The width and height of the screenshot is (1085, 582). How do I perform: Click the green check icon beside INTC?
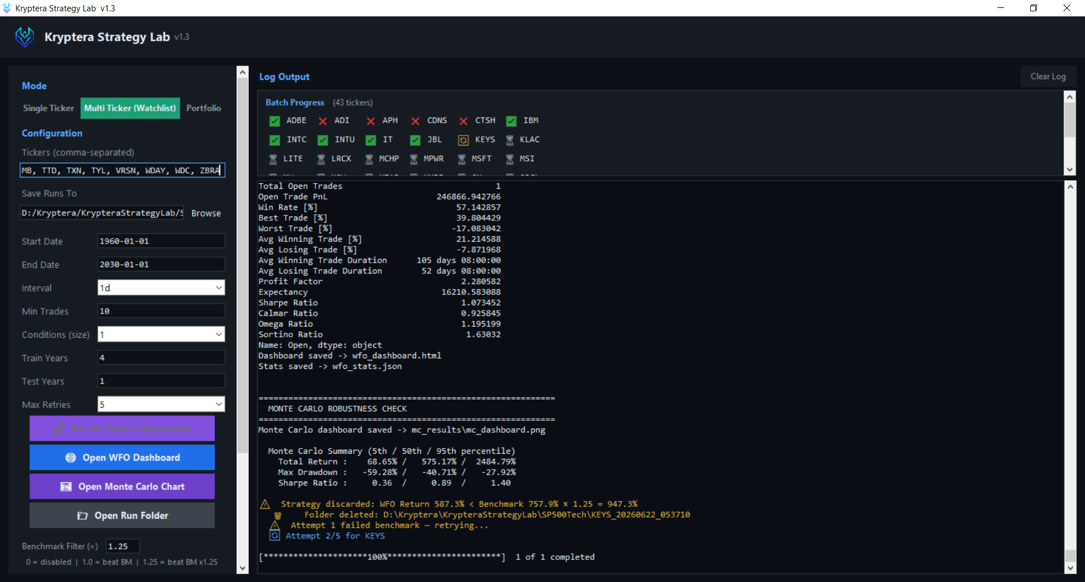click(275, 140)
